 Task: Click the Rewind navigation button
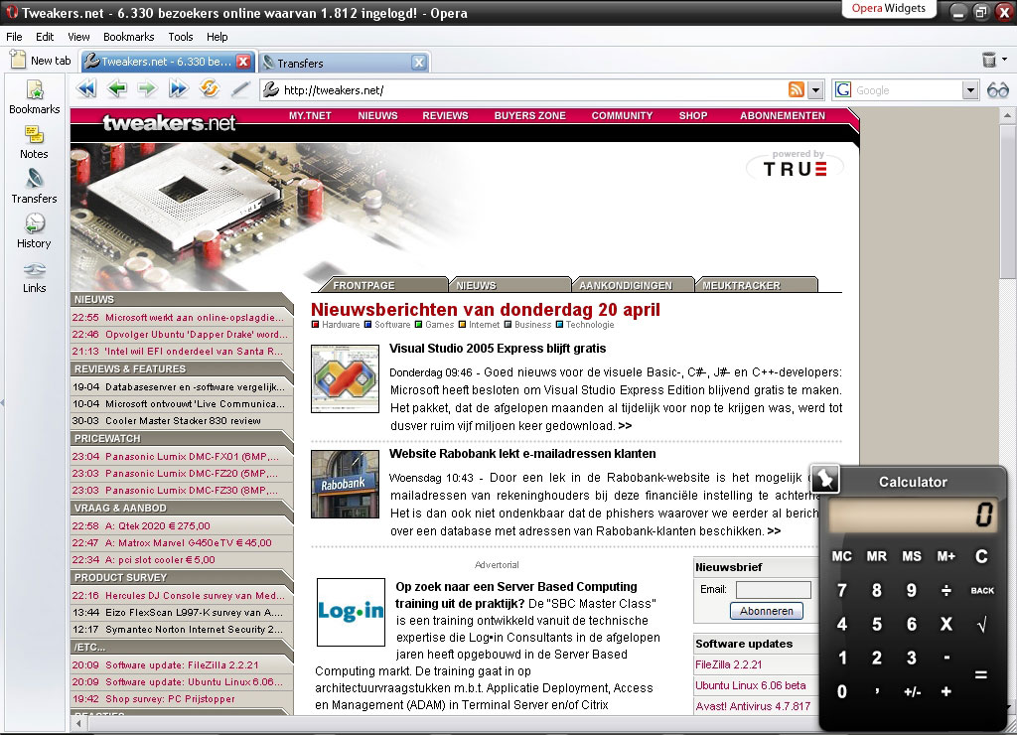coord(86,88)
